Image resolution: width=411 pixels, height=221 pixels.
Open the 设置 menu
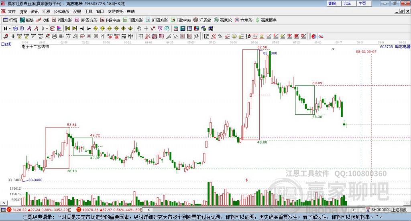tap(77, 12)
